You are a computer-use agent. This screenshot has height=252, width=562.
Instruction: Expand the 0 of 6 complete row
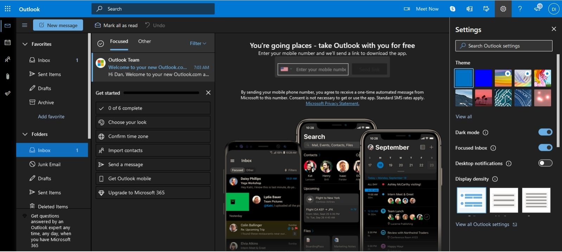[x=153, y=108]
